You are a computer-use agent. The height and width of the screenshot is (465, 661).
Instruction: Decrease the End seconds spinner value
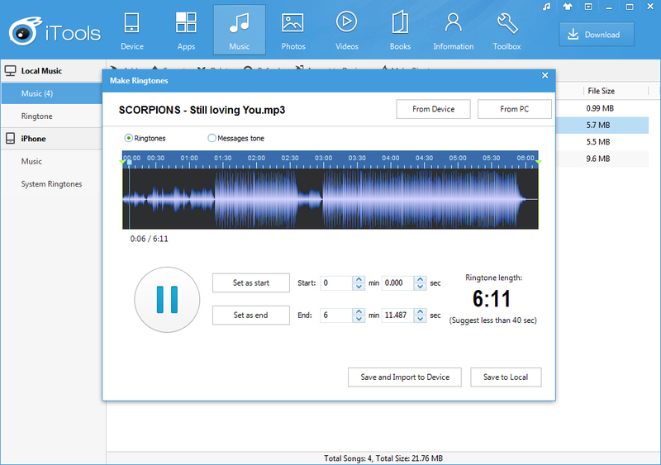coord(421,319)
